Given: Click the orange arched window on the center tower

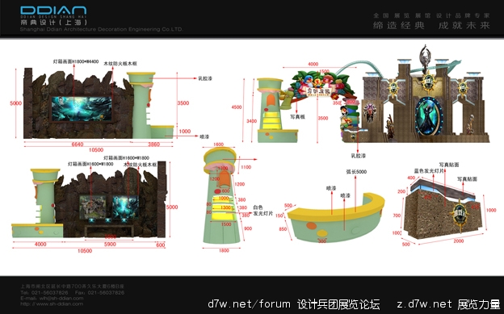Looking at the screenshot, I should tap(224, 179).
